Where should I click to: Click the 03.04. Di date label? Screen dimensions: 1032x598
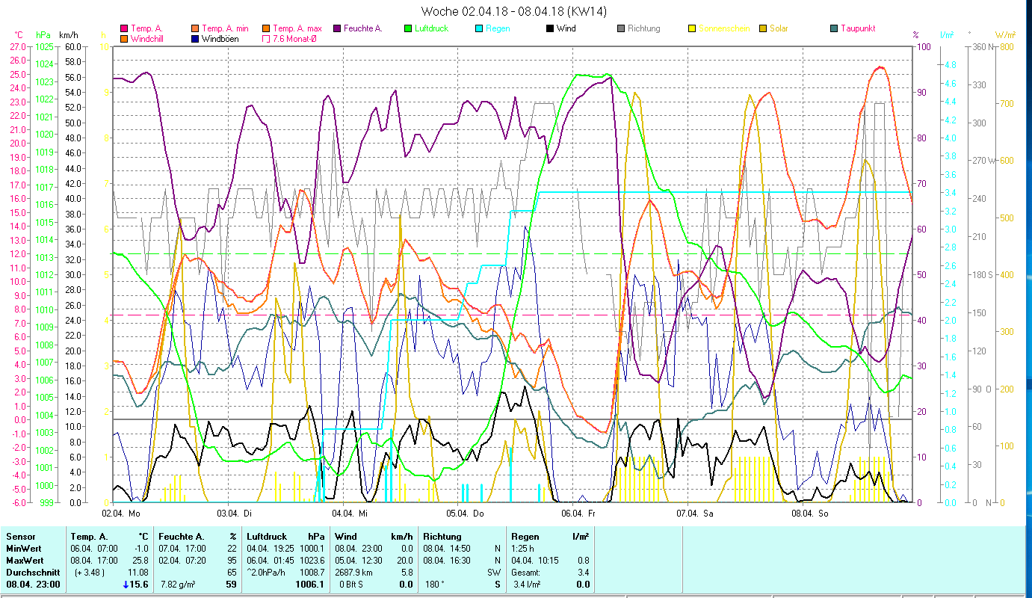(235, 514)
